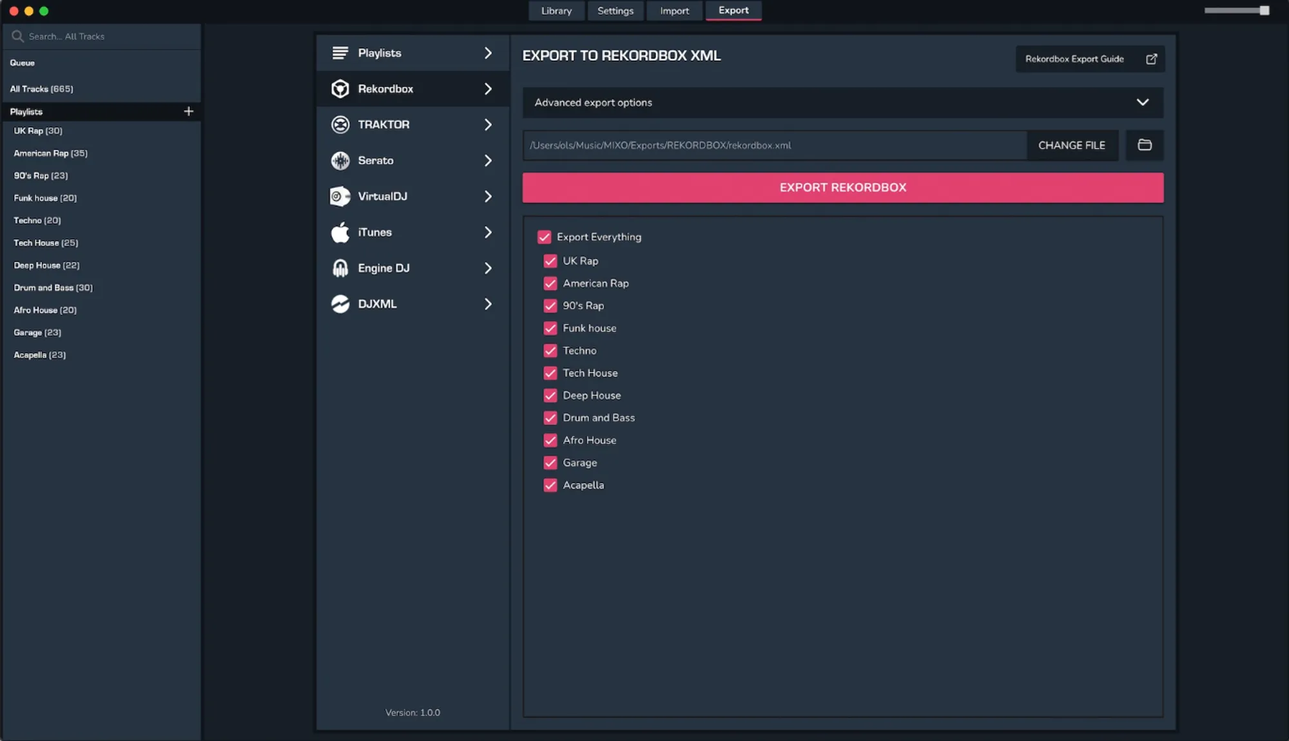Expand Advanced export options dropdown

(x=1143, y=102)
